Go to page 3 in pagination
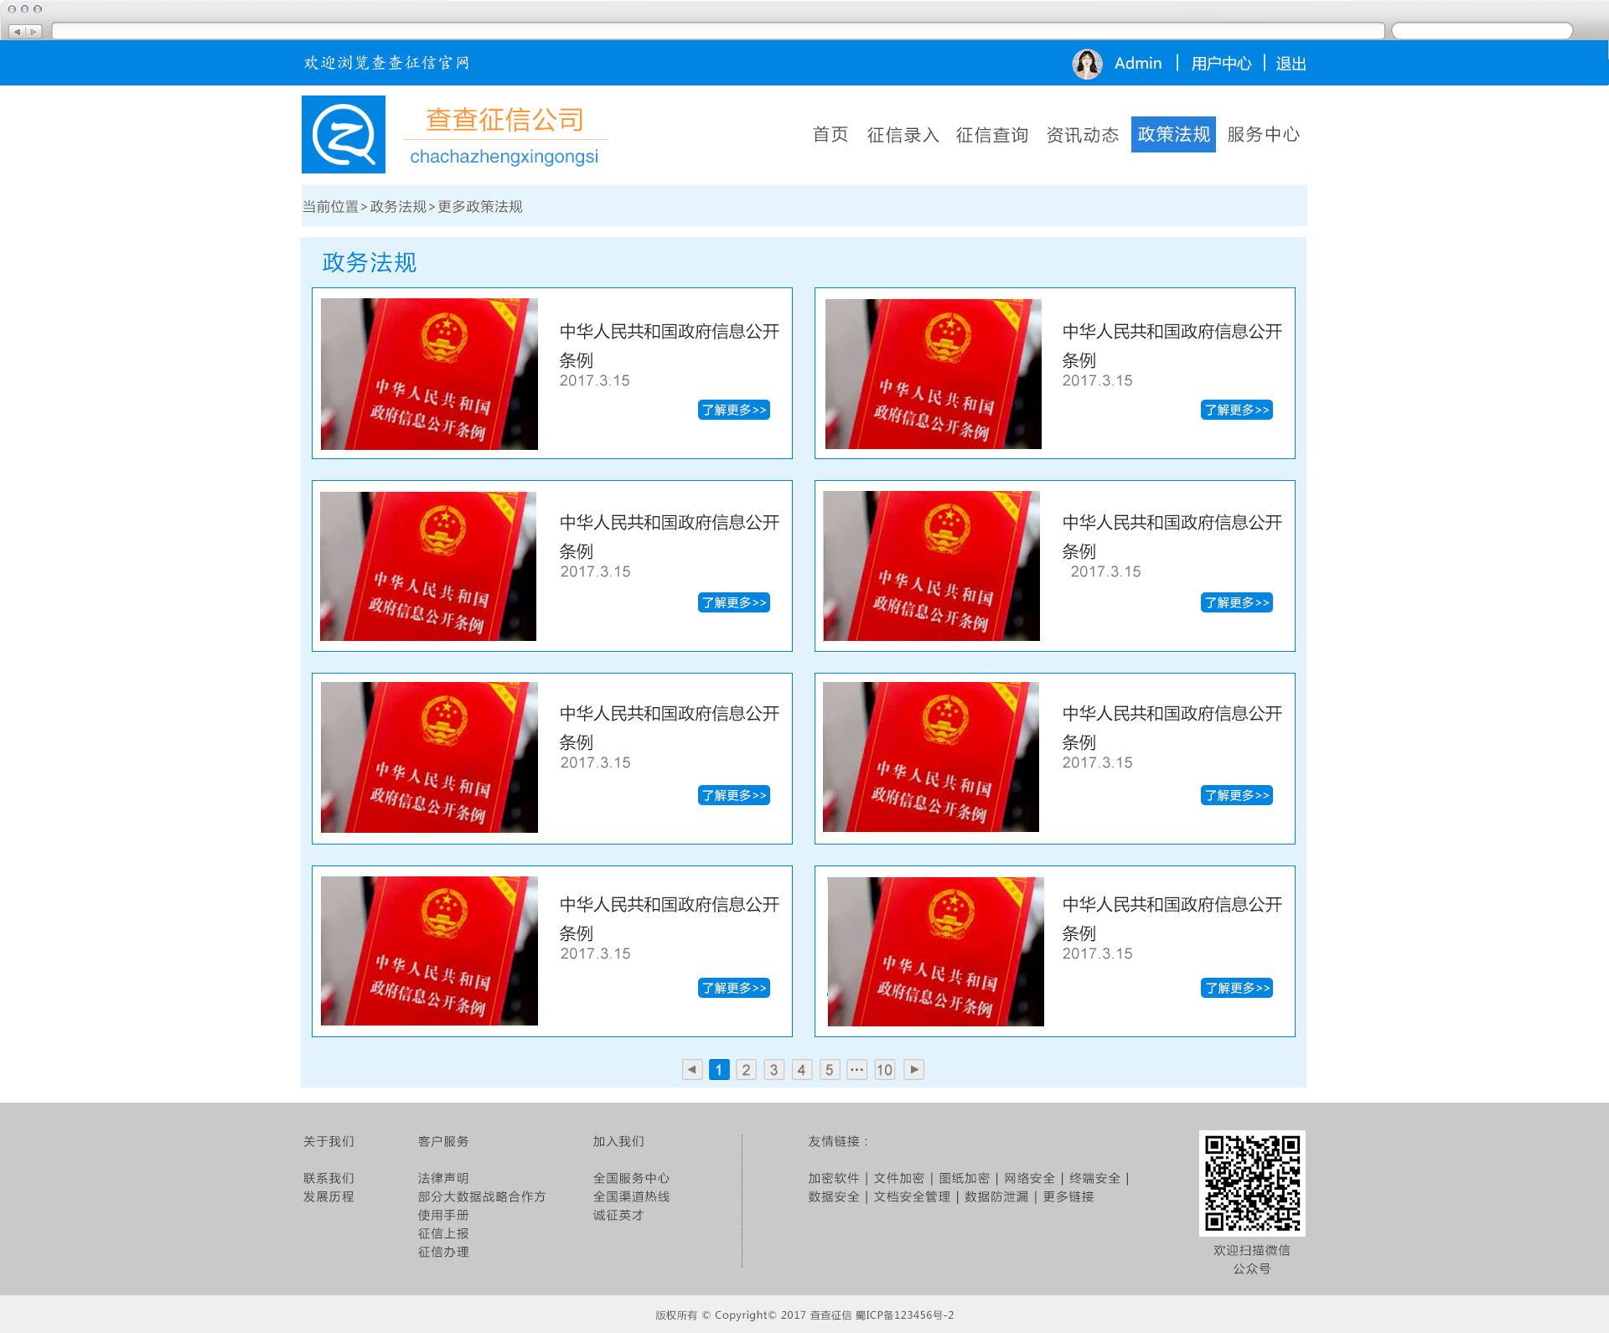The image size is (1609, 1333). pos(774,1069)
